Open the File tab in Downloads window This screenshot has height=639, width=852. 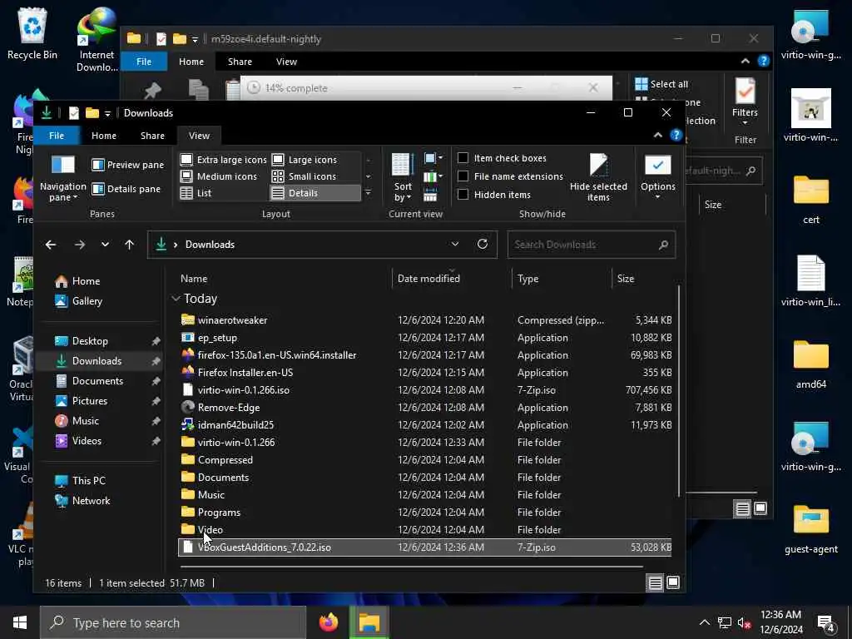click(x=57, y=136)
